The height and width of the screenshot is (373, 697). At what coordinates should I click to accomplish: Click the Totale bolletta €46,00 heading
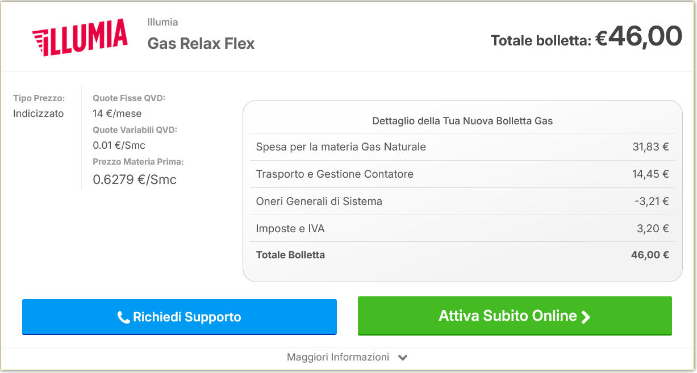coord(586,37)
